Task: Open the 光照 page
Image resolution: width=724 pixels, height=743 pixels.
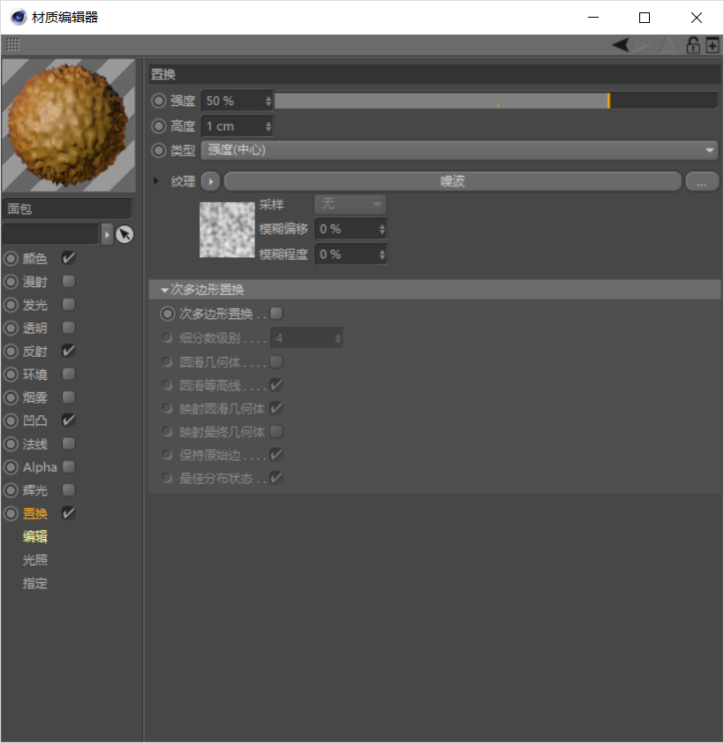Action: pos(35,560)
